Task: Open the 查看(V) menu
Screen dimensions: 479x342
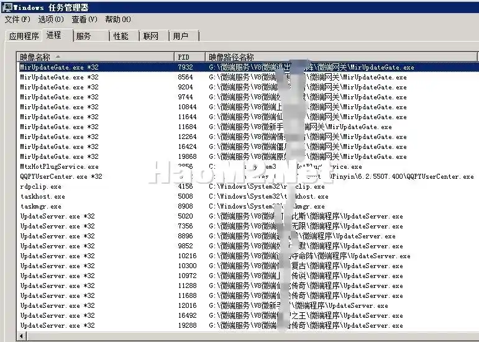Action: pyautogui.click(x=84, y=19)
